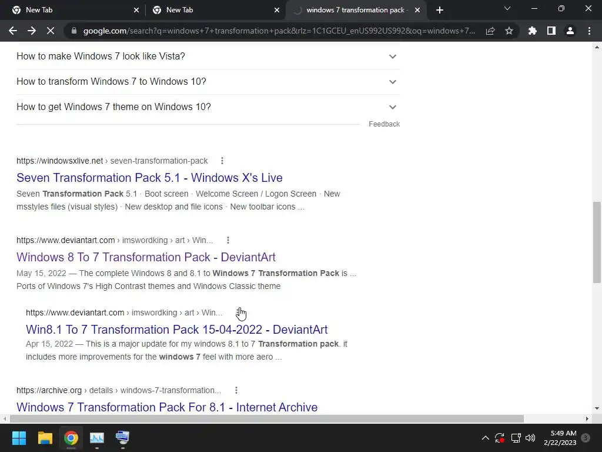Open volume control tray icon
The image size is (602, 452).
[530, 438]
